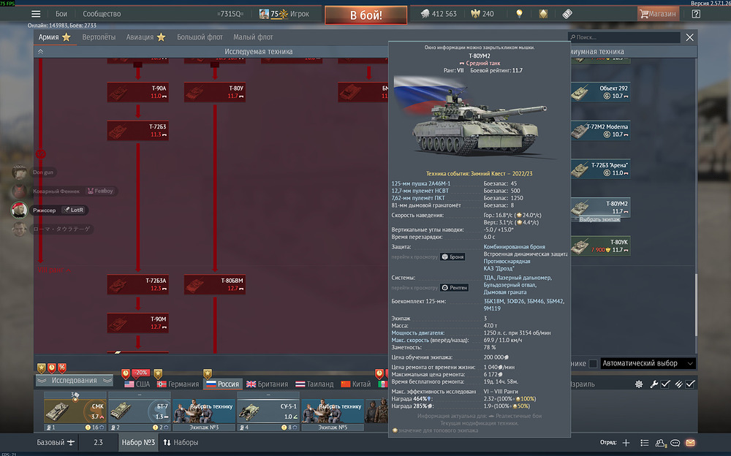Image resolution: width=731 pixels, height=456 pixels.
Task: Click the star badge above Россия tab
Action: point(208,373)
